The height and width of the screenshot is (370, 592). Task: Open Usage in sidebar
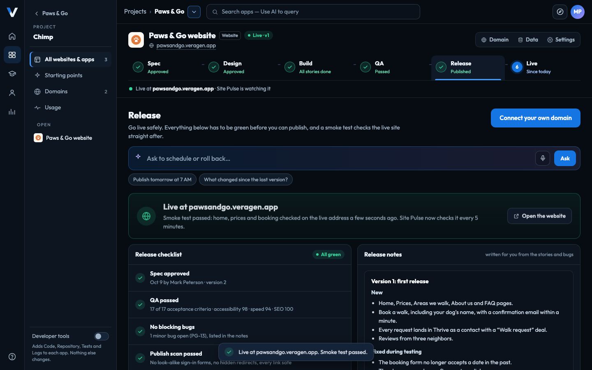[71, 107]
